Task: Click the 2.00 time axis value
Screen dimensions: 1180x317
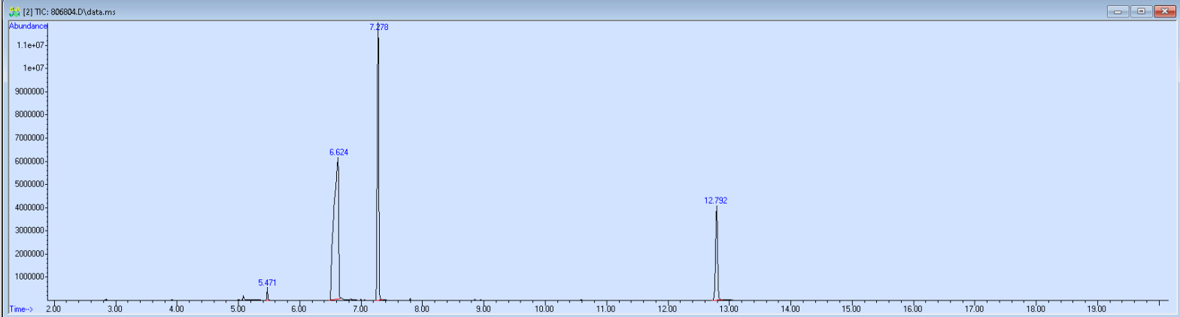Action: [53, 309]
